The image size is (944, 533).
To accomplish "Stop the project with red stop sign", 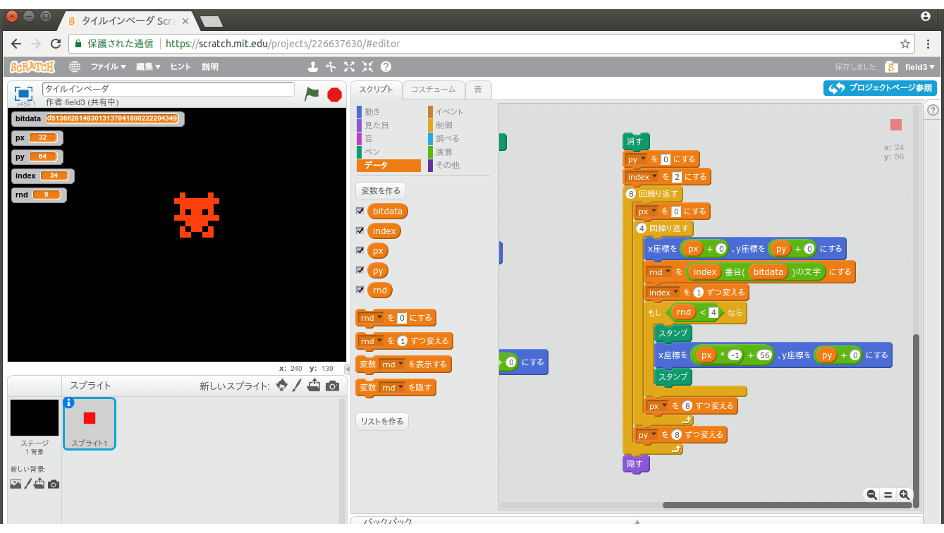I will [335, 94].
